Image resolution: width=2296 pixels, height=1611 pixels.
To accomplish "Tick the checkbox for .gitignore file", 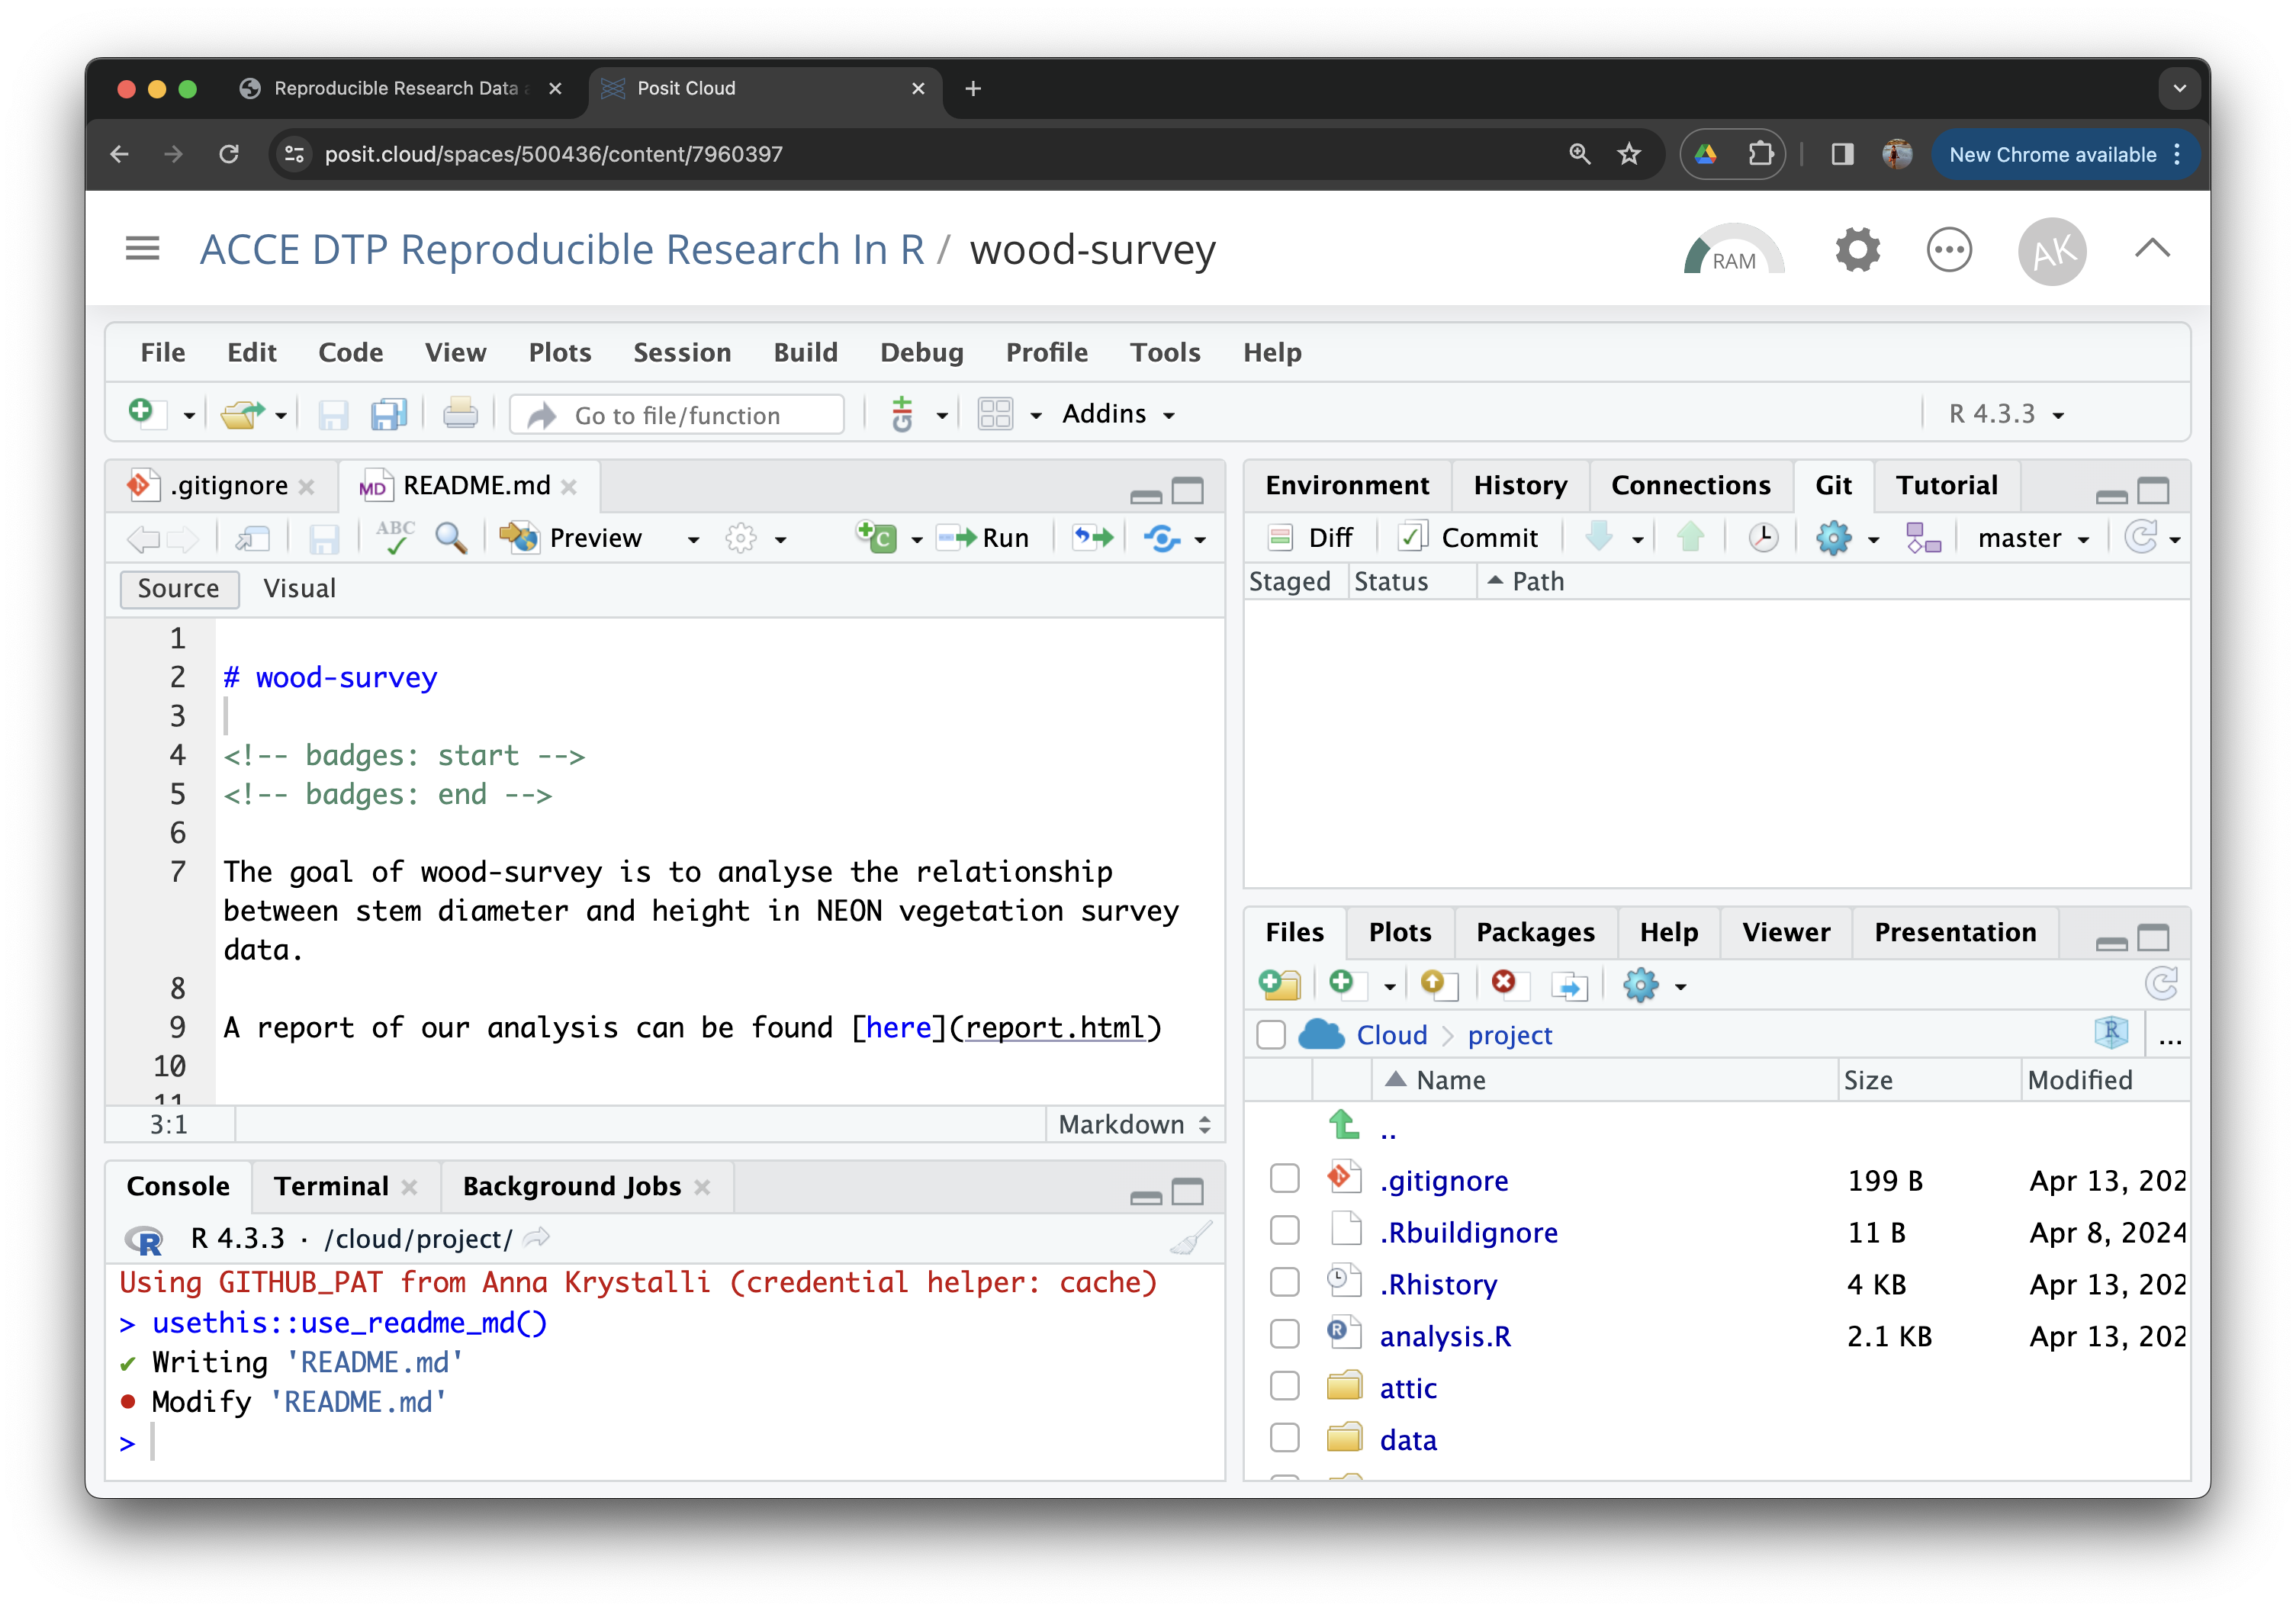I will (x=1284, y=1179).
